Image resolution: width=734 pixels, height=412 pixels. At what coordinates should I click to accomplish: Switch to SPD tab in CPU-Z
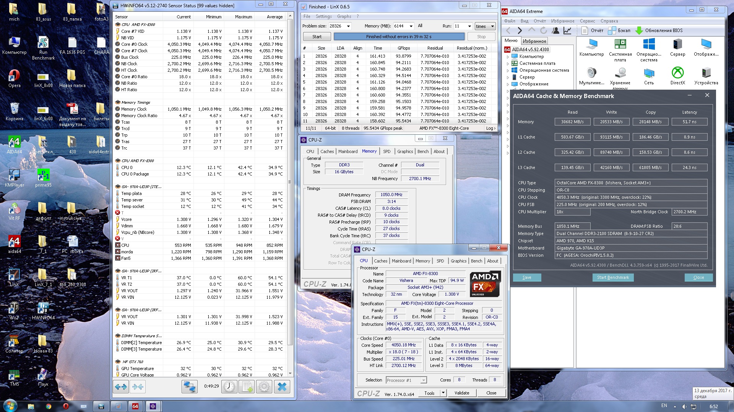tap(440, 261)
